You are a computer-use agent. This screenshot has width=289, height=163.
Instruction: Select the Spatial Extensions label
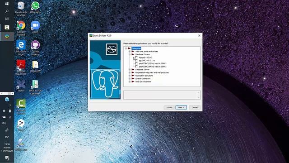[x=143, y=78]
